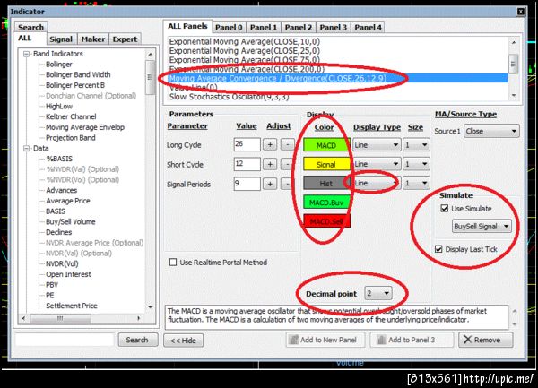Change the MACD.Buy color swatch
Viewport: 538px width, 388px height.
tap(326, 203)
